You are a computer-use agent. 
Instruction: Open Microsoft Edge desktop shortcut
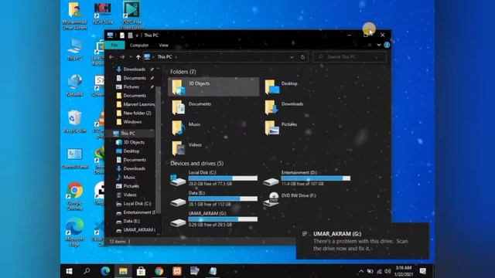(75, 232)
